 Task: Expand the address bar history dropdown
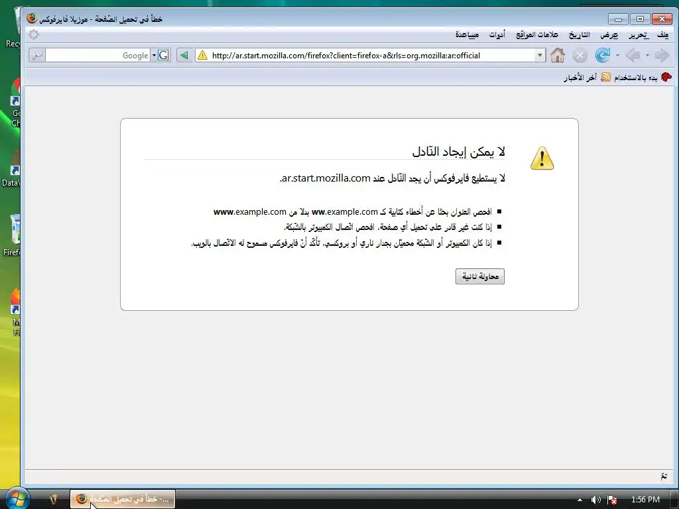(540, 55)
